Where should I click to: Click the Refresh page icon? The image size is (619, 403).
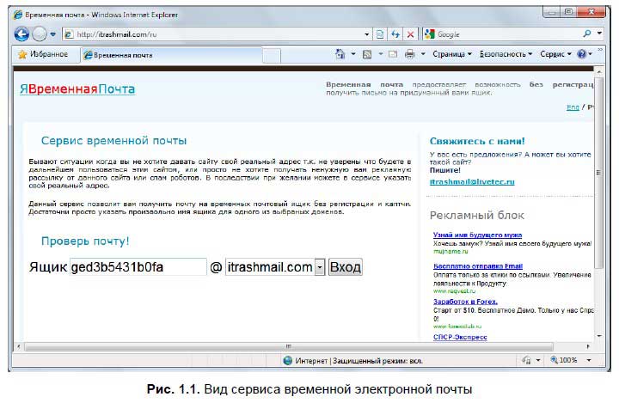(395, 34)
